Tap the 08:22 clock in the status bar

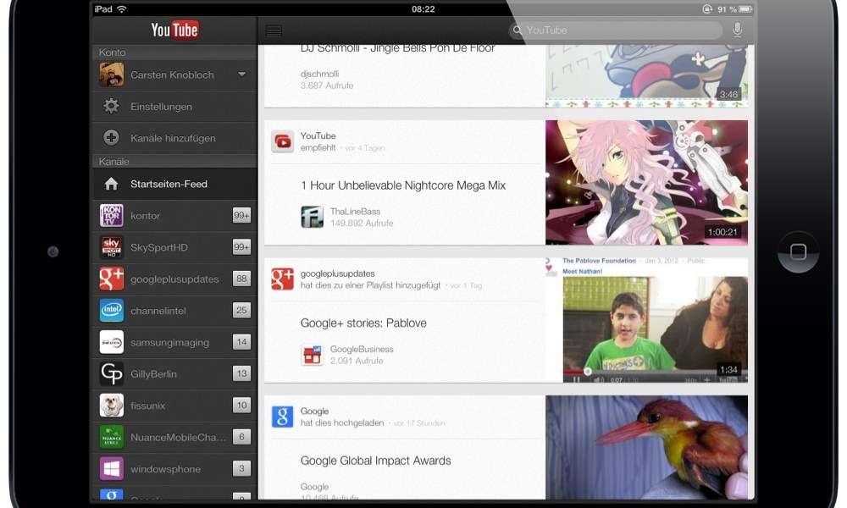point(423,9)
